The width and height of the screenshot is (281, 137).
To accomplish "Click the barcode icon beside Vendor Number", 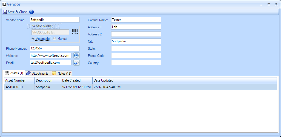I will 75,32.
